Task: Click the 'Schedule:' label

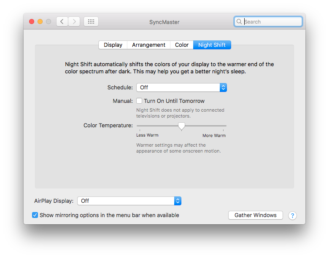Action: point(120,87)
